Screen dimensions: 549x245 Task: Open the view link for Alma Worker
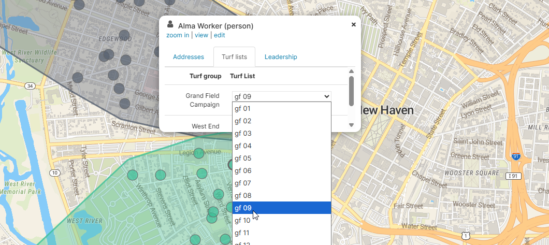(201, 35)
